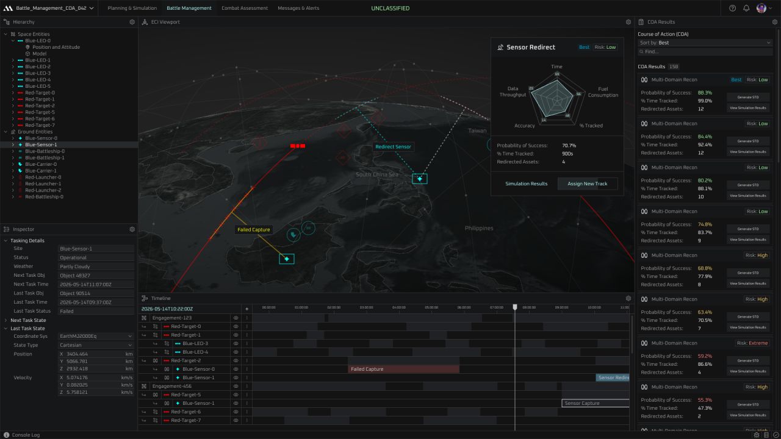Click the timeline playhead marker
The image size is (781, 439).
(x=515, y=307)
